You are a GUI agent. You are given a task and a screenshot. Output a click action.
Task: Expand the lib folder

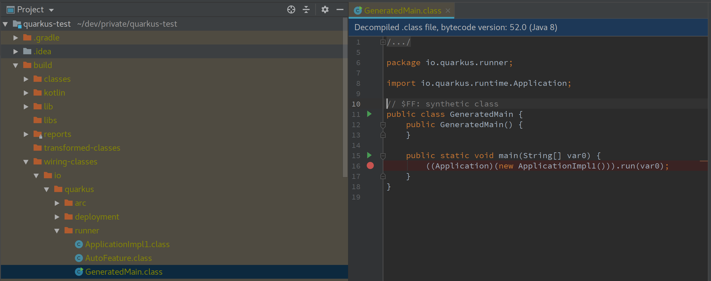(26, 107)
